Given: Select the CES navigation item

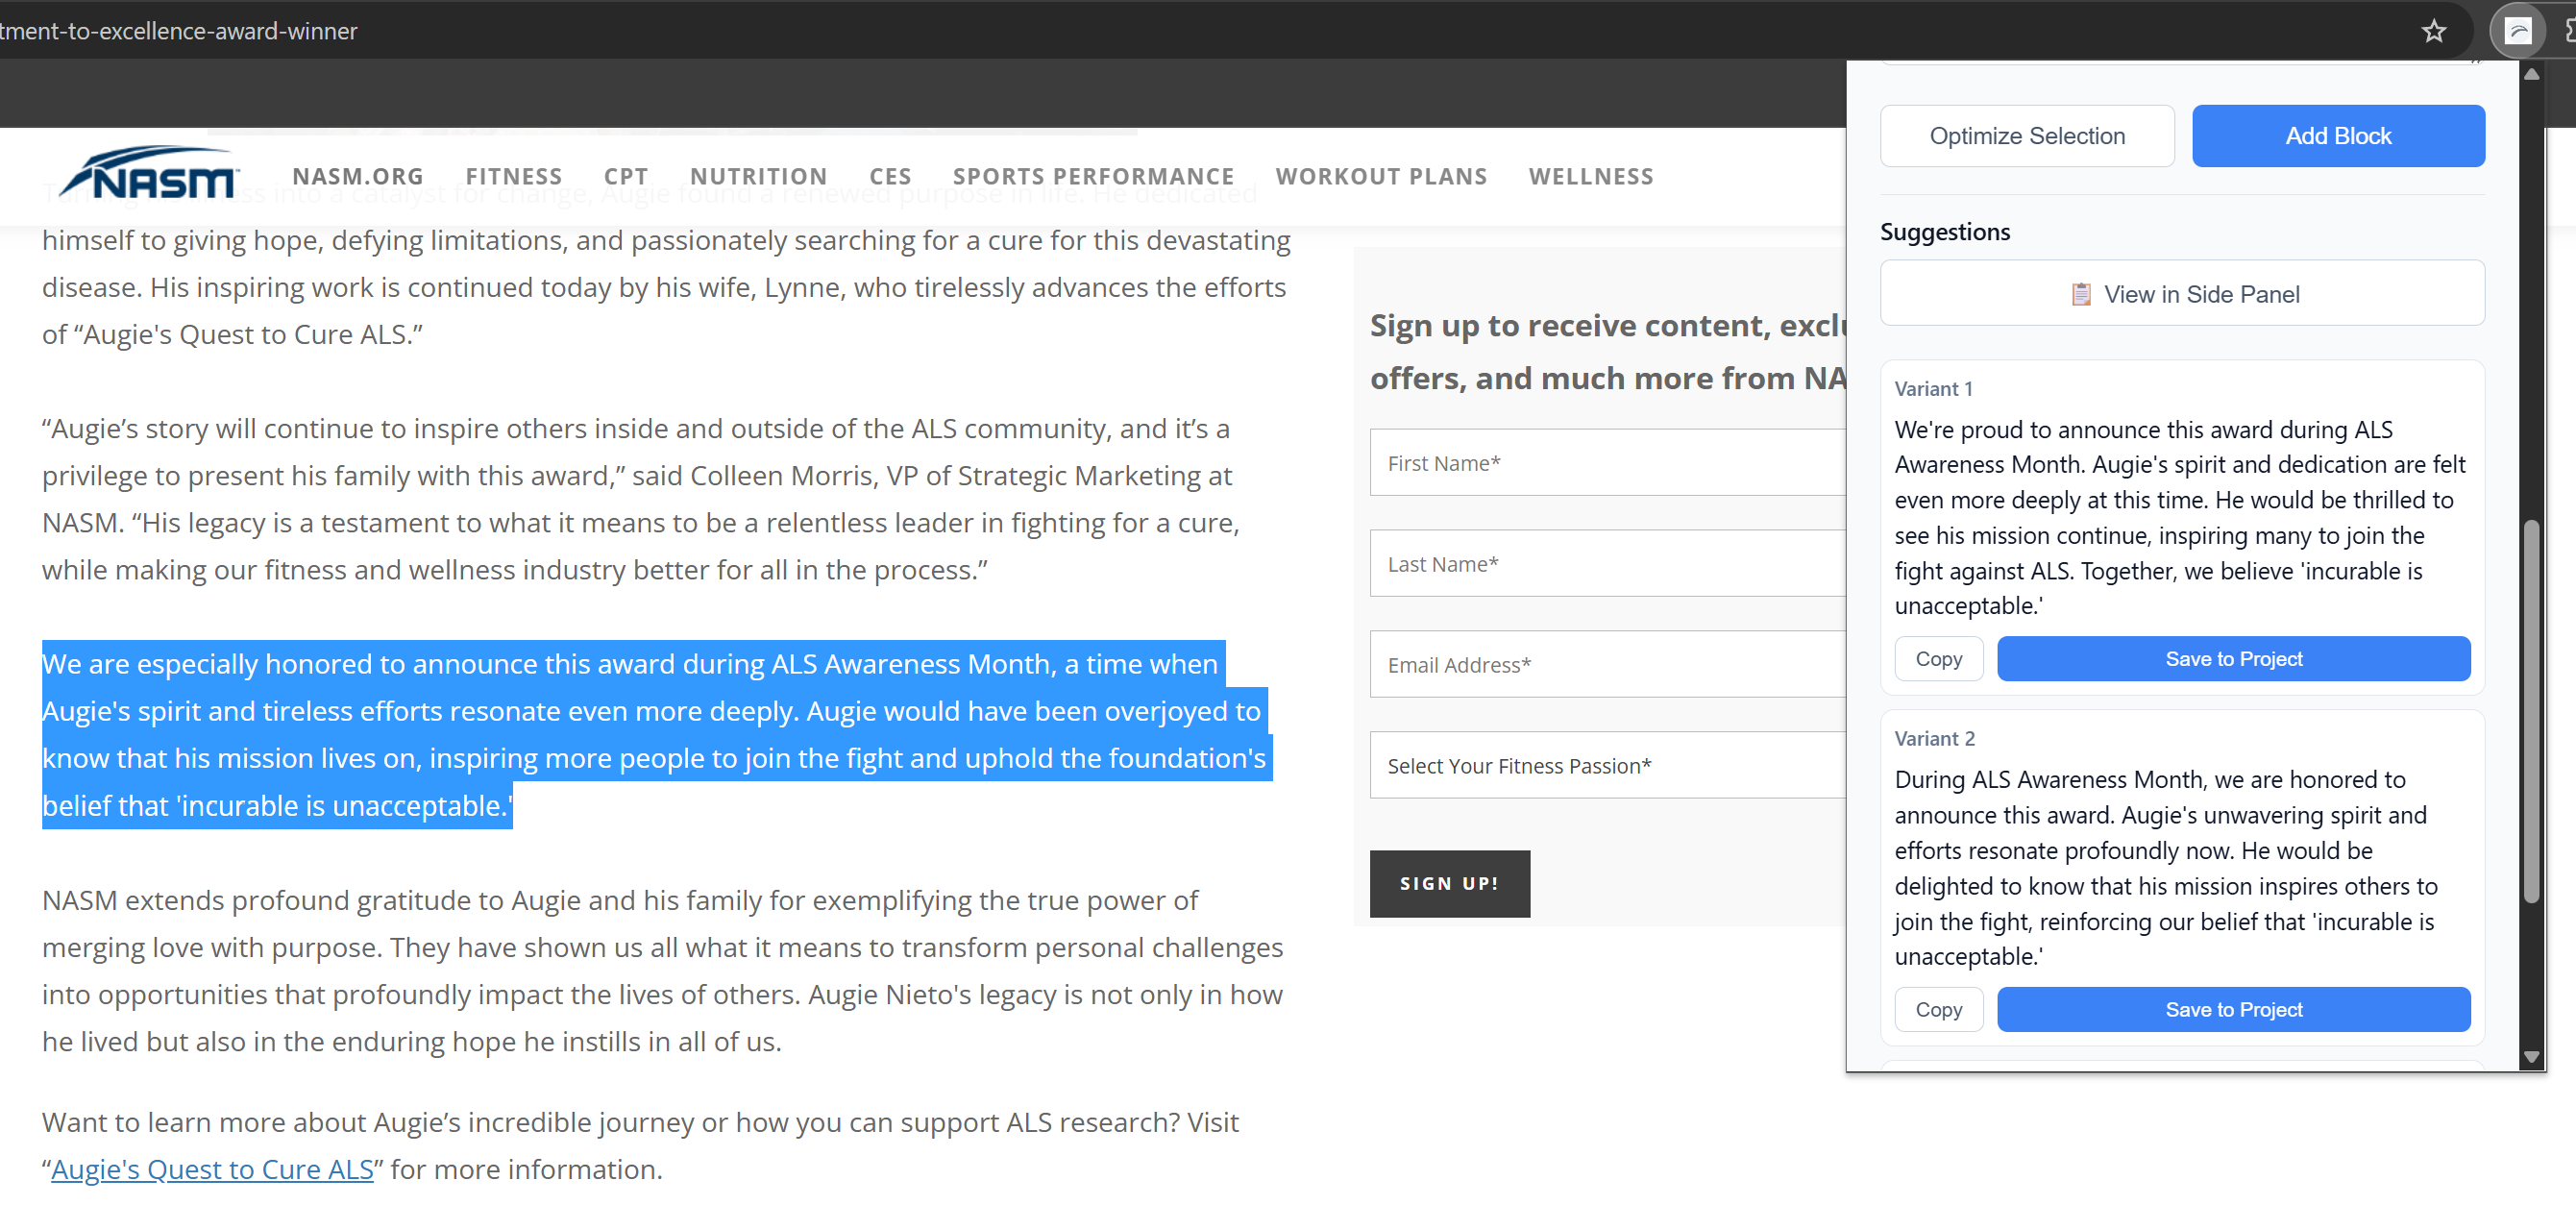Looking at the screenshot, I should [890, 176].
